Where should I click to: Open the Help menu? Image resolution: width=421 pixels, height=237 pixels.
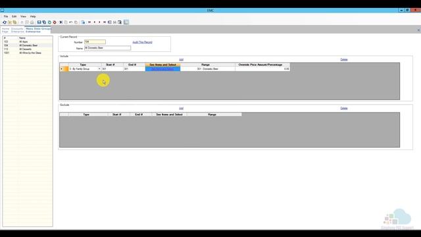33,16
